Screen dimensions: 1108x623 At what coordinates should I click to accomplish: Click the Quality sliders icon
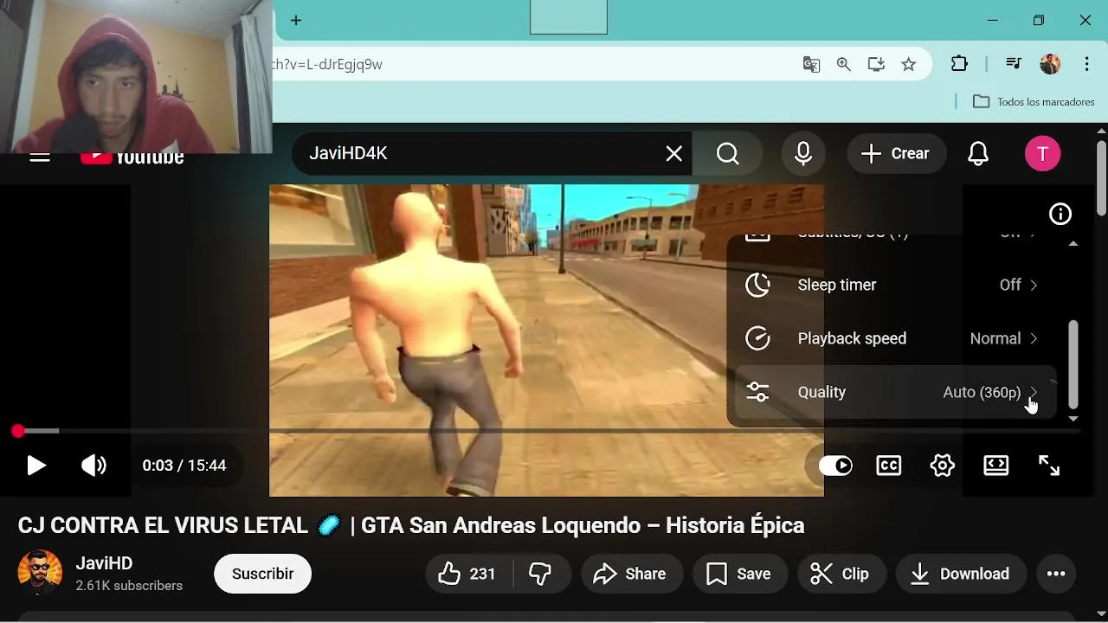757,392
